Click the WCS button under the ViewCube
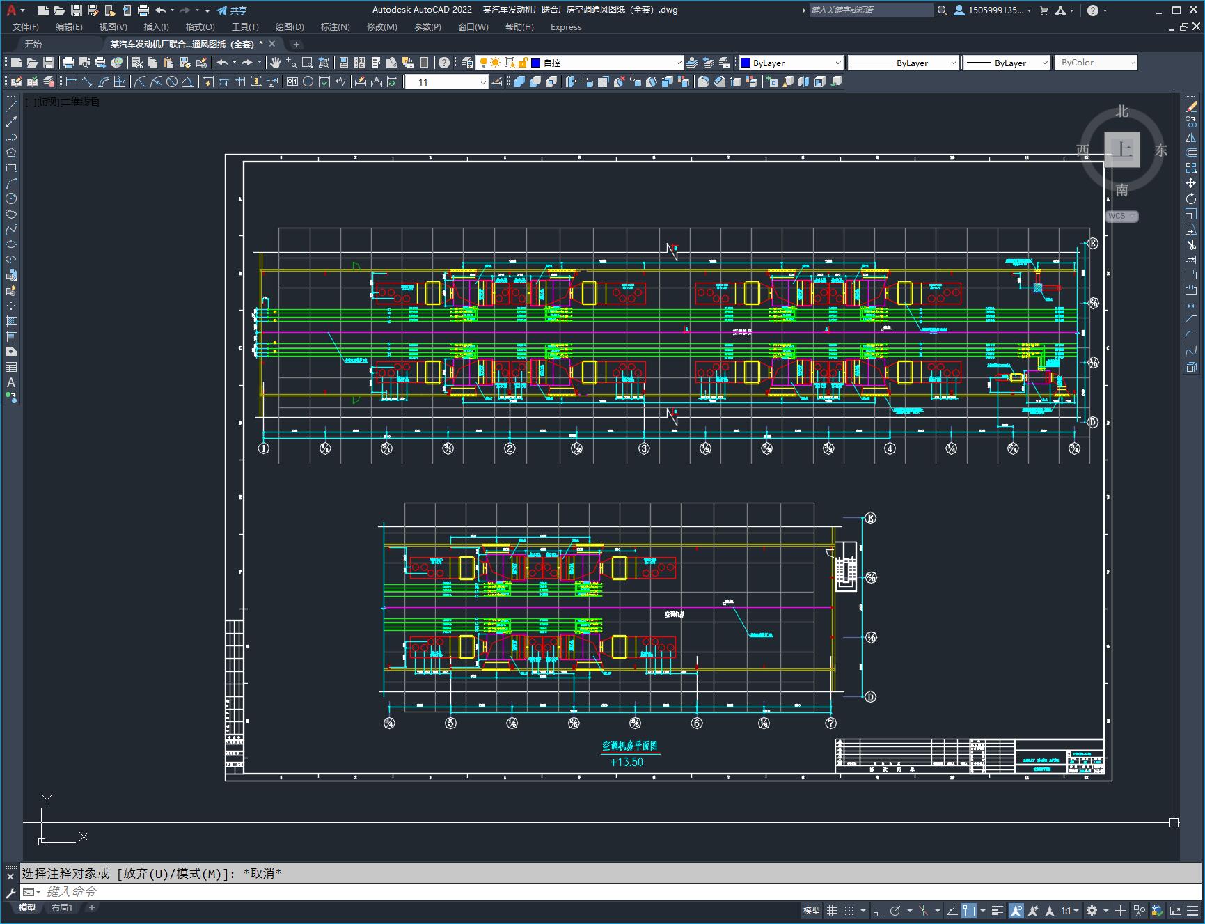 click(1121, 216)
